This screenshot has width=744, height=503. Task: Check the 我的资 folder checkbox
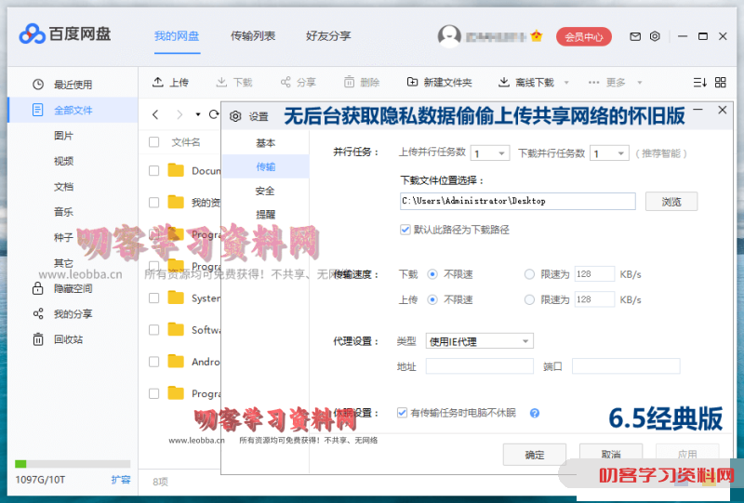153,203
